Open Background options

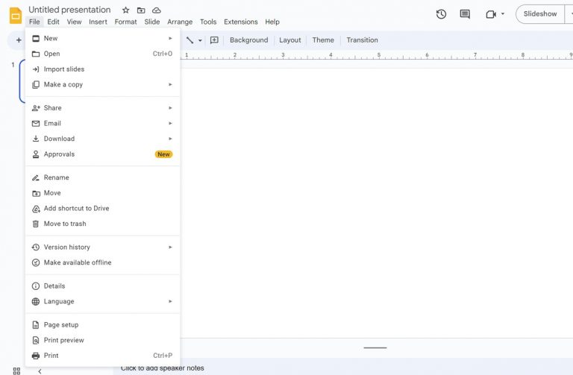249,40
